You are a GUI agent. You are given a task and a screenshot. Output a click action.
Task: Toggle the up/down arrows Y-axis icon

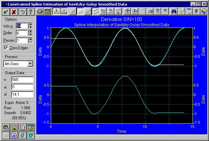coord(103,11)
